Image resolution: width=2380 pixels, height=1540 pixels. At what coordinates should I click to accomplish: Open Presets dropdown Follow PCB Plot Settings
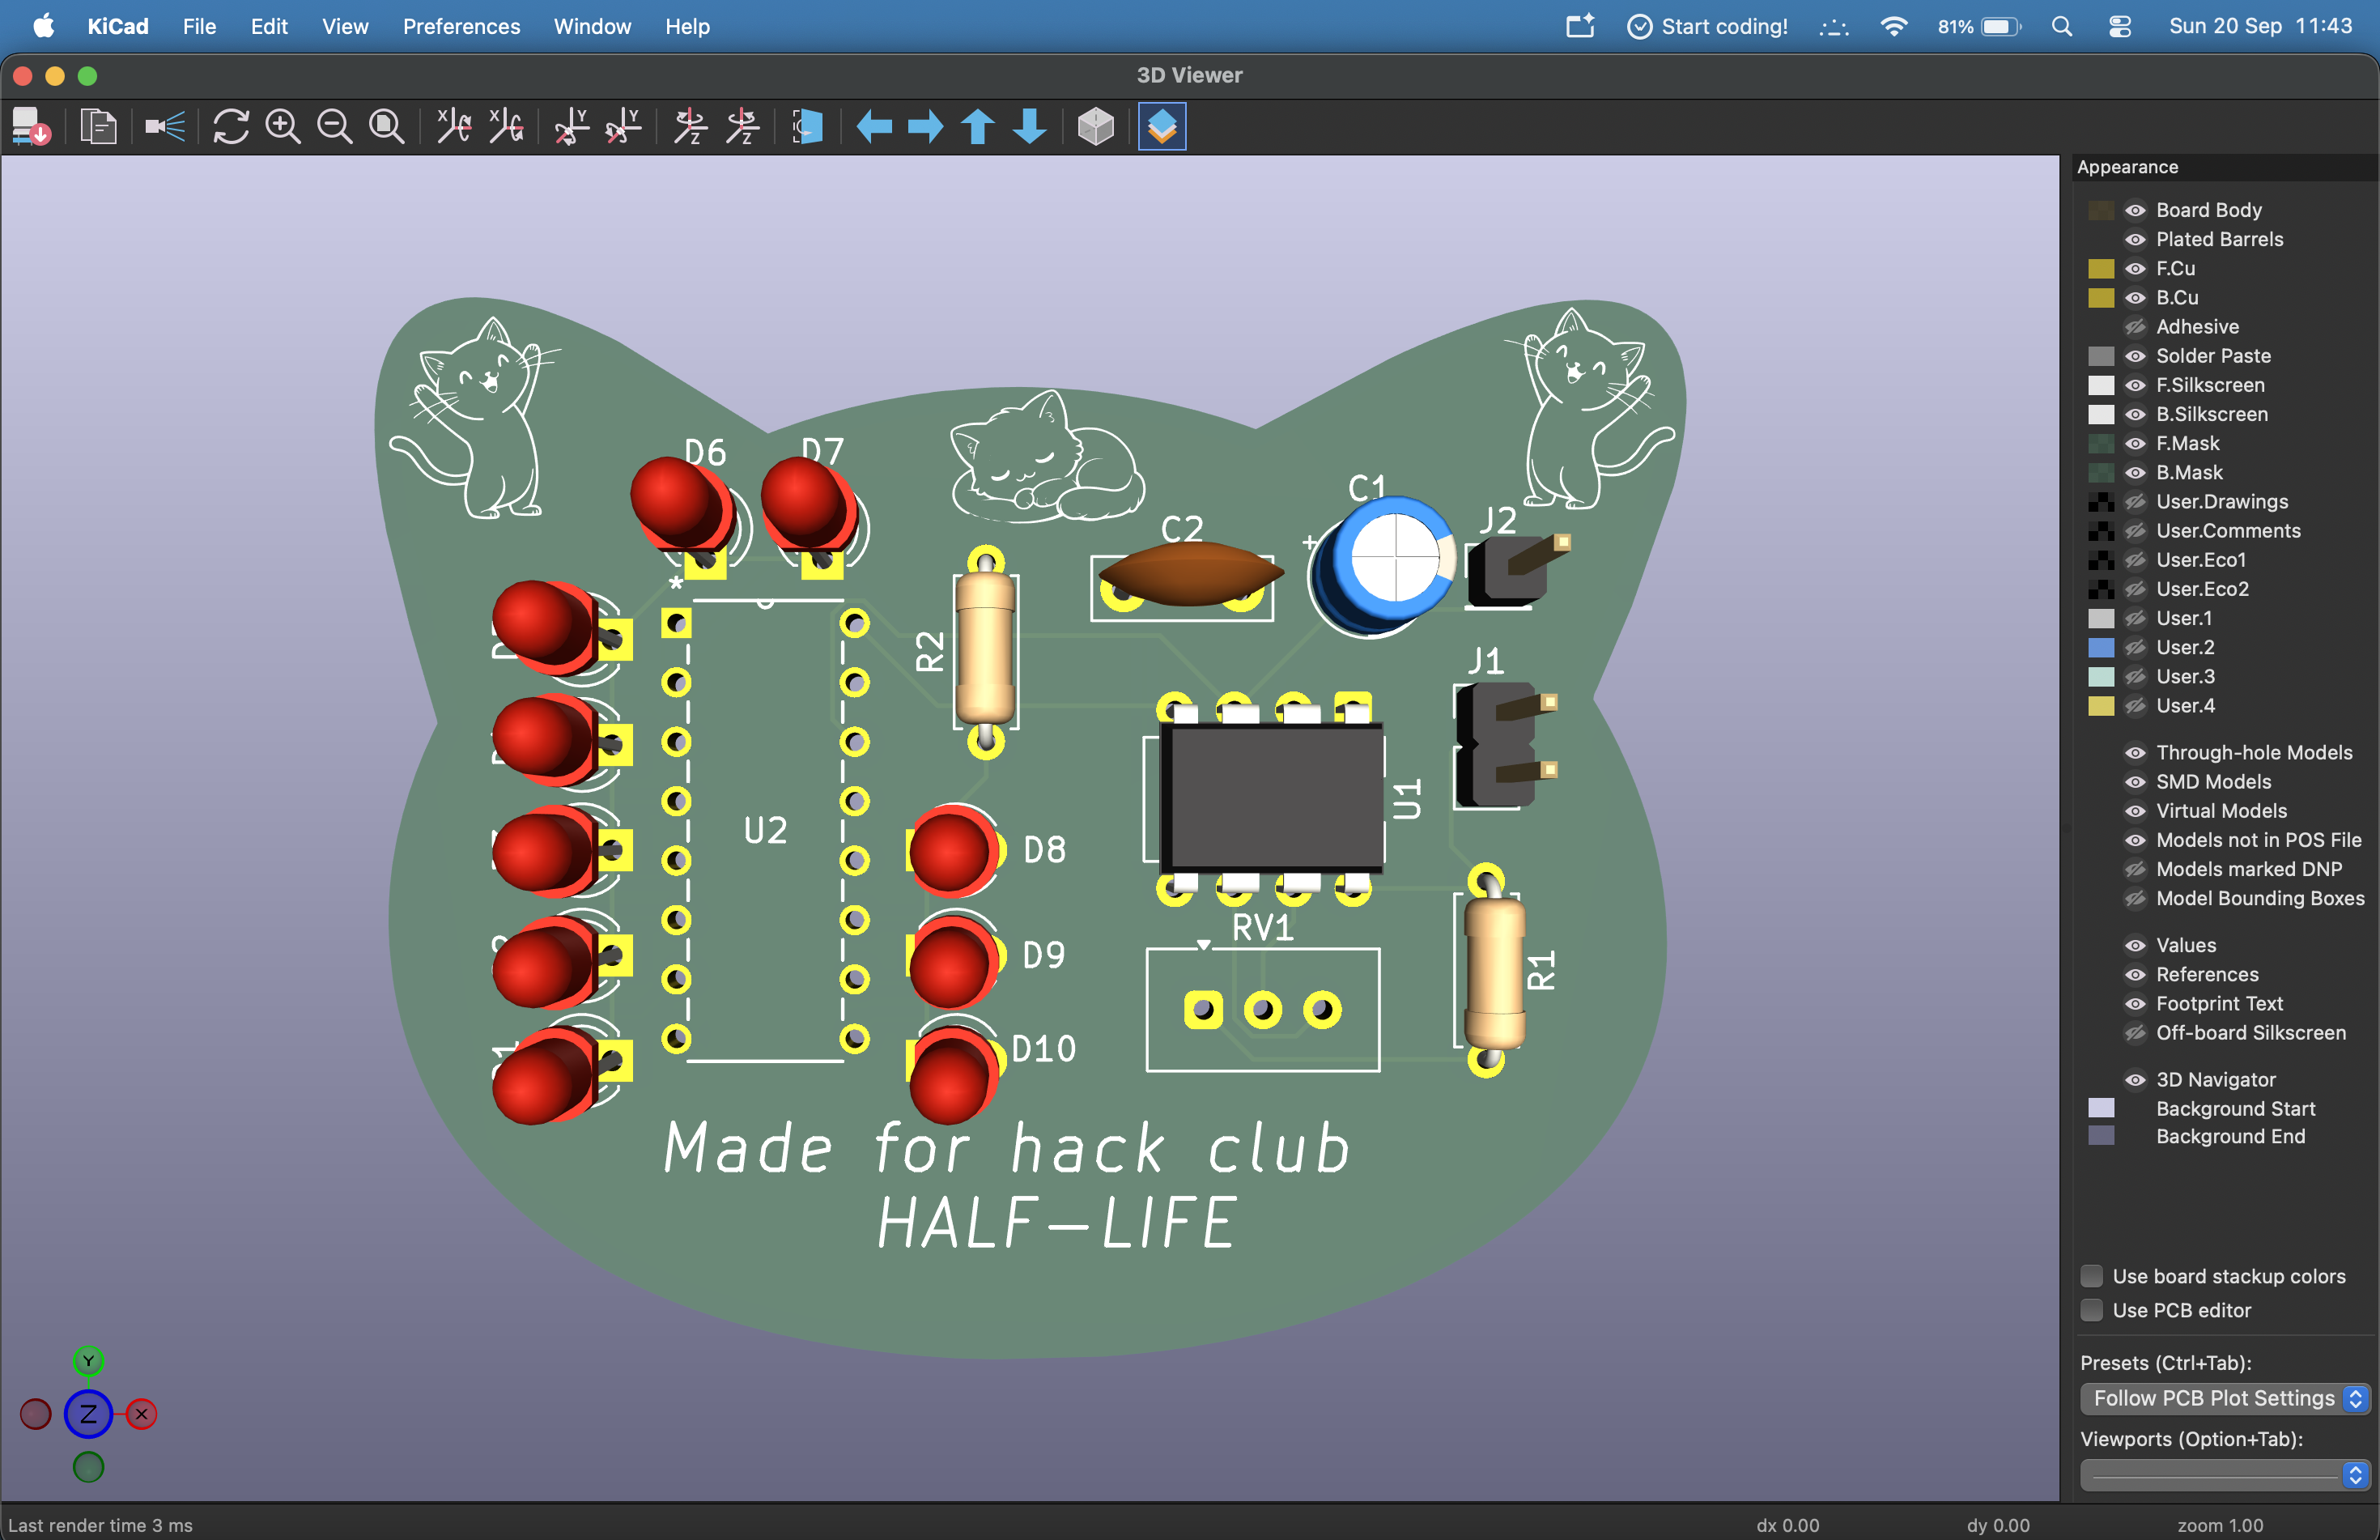point(2224,1398)
